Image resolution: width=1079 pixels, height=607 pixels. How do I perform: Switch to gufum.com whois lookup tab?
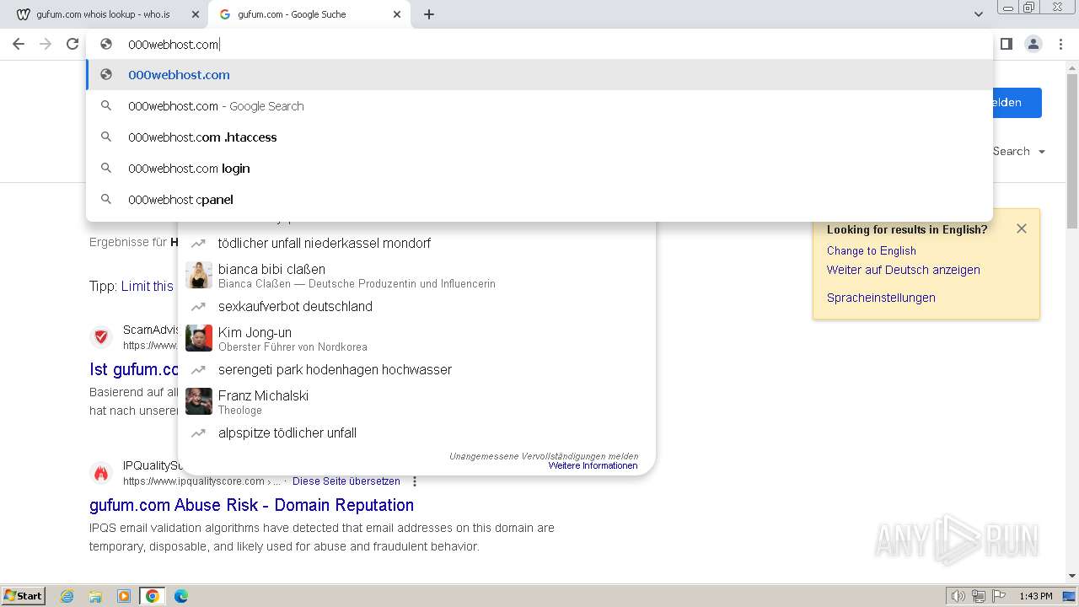(102, 14)
